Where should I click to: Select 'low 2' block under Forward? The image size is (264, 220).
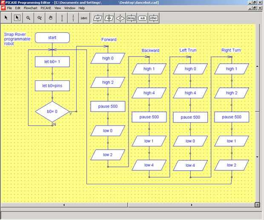[x=108, y=155]
